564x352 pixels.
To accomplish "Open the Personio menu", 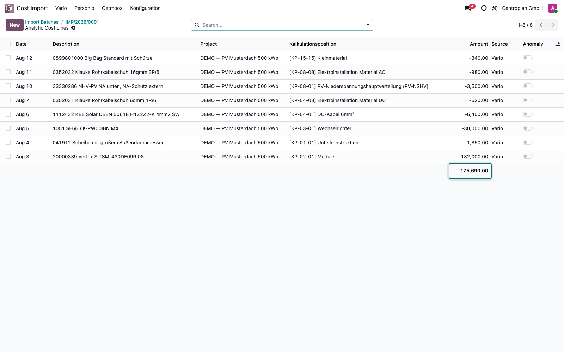I will point(84,8).
